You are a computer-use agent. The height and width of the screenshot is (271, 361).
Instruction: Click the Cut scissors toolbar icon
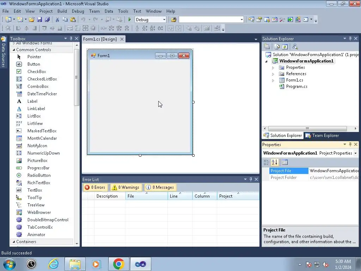pyautogui.click(x=57, y=20)
